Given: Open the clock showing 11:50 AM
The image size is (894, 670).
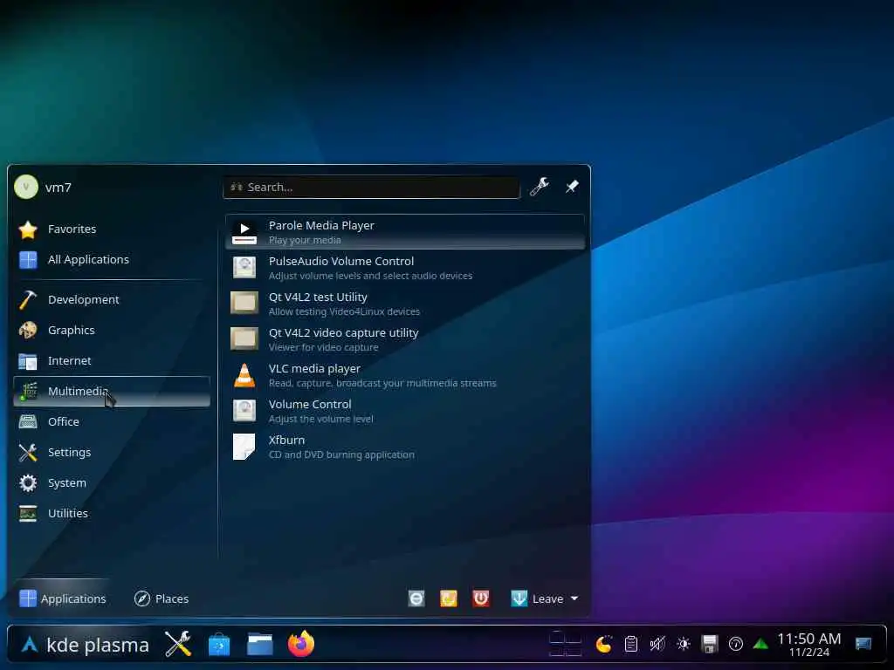Looking at the screenshot, I should coord(809,645).
